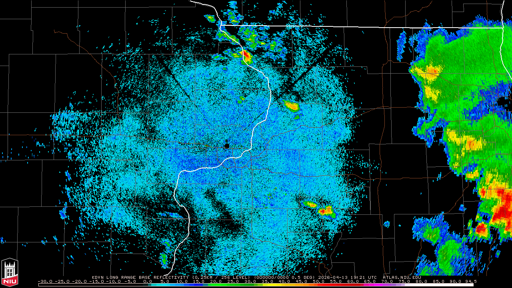This screenshot has width=512, height=288.
Task: Click the ATLAS.NIU.EDU text
Action: (x=402, y=277)
